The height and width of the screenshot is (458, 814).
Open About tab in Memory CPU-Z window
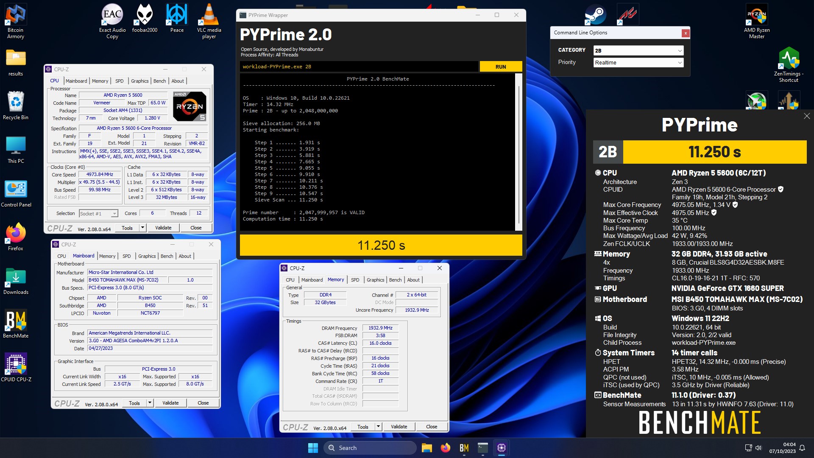(413, 280)
